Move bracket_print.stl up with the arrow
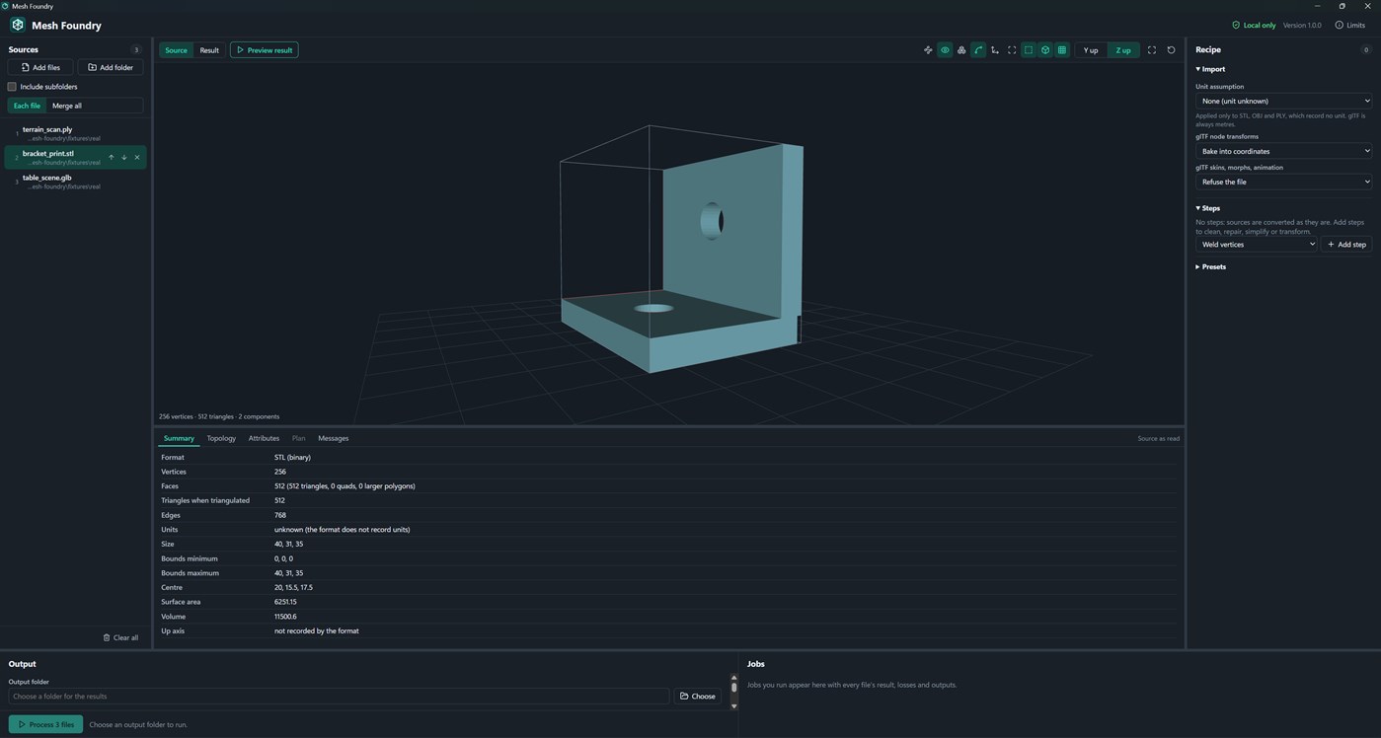The height and width of the screenshot is (738, 1381). pyautogui.click(x=112, y=157)
